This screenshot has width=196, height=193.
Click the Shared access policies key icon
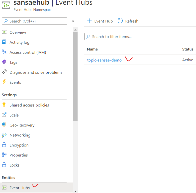pos(4,105)
